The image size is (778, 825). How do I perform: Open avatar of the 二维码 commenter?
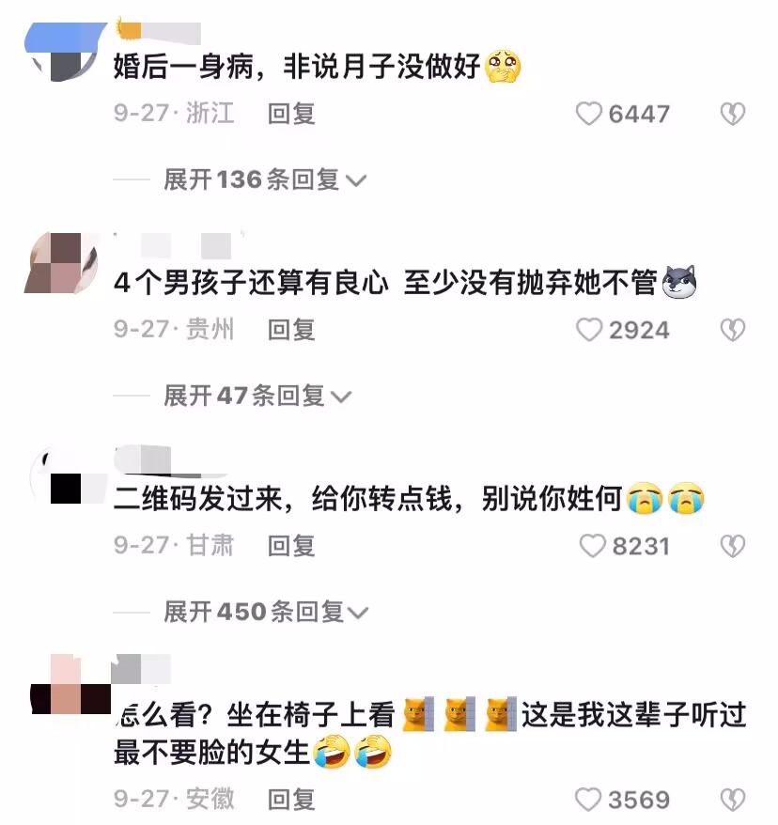tap(68, 477)
